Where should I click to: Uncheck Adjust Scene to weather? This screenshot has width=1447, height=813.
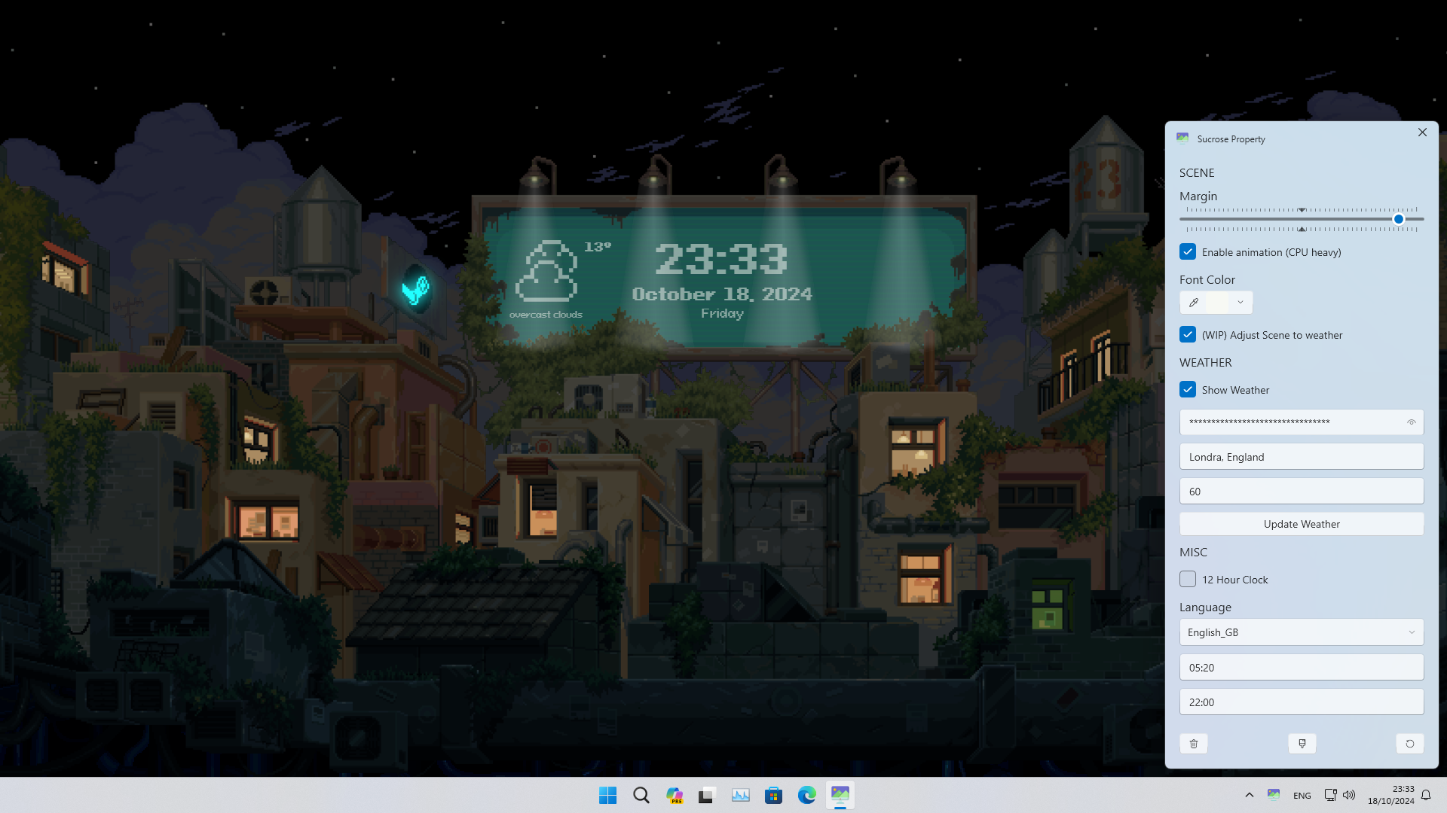1188,335
